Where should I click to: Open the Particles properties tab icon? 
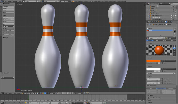(x=169, y=22)
